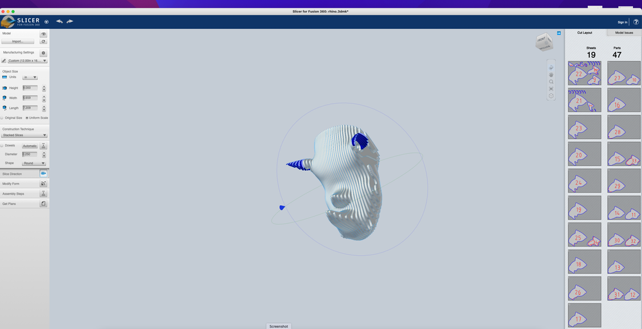Select the sheet thumbnail with part 16
Screen dimensions: 642x329
624,100
